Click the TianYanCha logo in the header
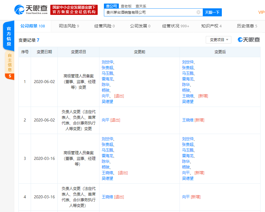 [31, 10]
